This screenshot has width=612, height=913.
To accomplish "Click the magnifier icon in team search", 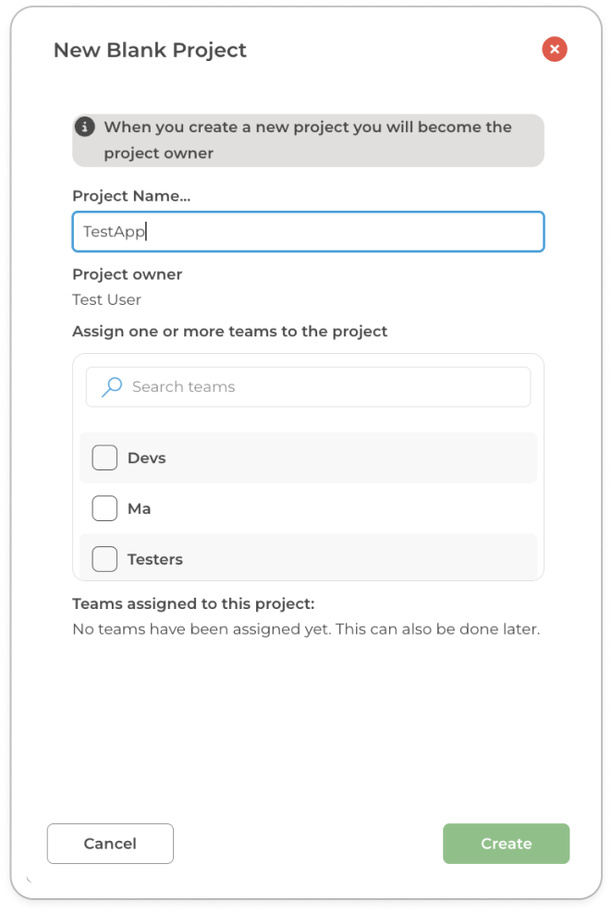I will pyautogui.click(x=112, y=387).
